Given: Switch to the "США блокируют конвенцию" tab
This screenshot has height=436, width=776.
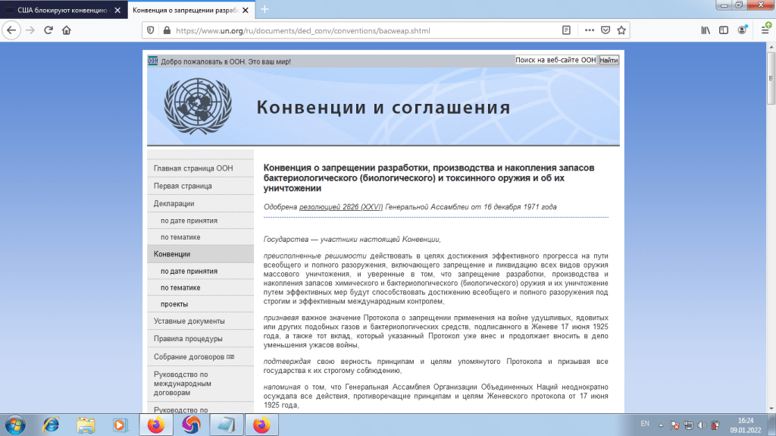Looking at the screenshot, I should pyautogui.click(x=62, y=10).
